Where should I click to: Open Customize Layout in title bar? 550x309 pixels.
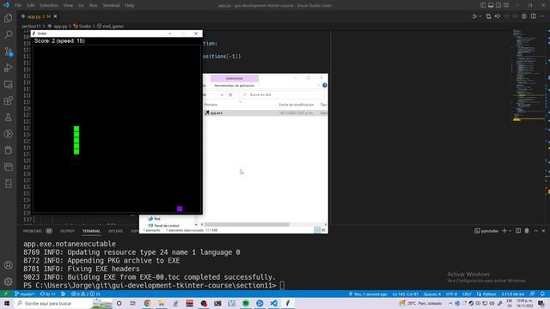click(506, 5)
